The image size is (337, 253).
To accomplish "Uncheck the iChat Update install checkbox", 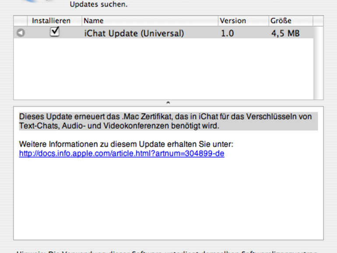I will [x=54, y=32].
